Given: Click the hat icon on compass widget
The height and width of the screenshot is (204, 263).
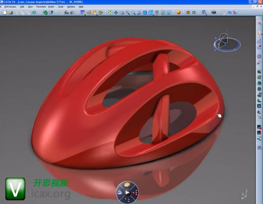Looking at the screenshot, I should 120,192.
